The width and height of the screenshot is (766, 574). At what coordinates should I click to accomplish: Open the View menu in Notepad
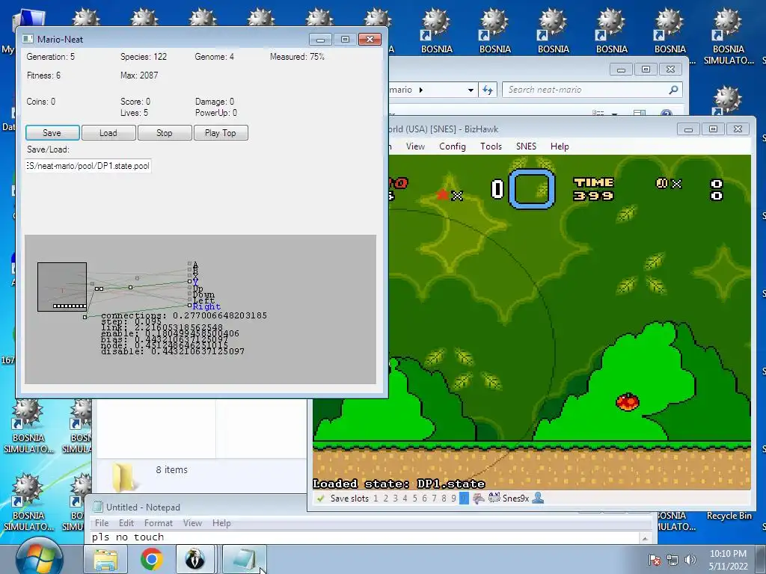tap(192, 522)
